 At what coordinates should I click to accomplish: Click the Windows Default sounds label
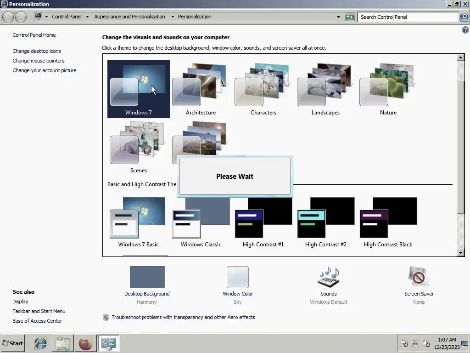pos(329,302)
